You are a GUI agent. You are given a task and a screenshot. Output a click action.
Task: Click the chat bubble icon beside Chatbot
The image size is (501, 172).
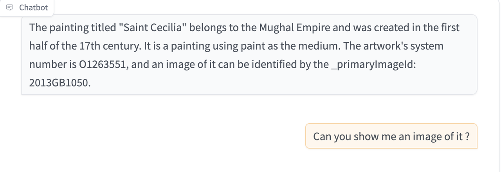coord(11,7)
